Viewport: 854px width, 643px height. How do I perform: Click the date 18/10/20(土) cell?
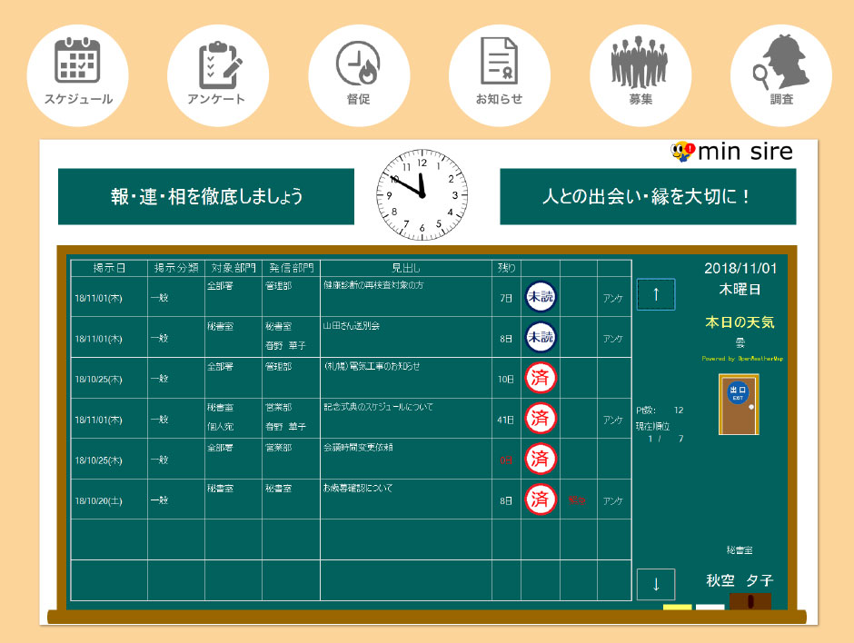pos(99,501)
